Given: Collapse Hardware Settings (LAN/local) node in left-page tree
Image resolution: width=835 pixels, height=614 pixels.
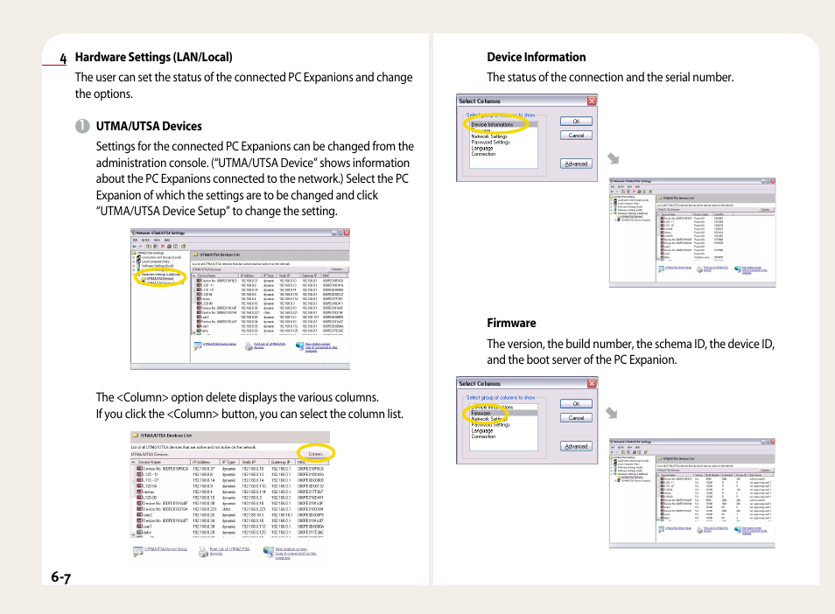Looking at the screenshot, I should tap(134, 274).
